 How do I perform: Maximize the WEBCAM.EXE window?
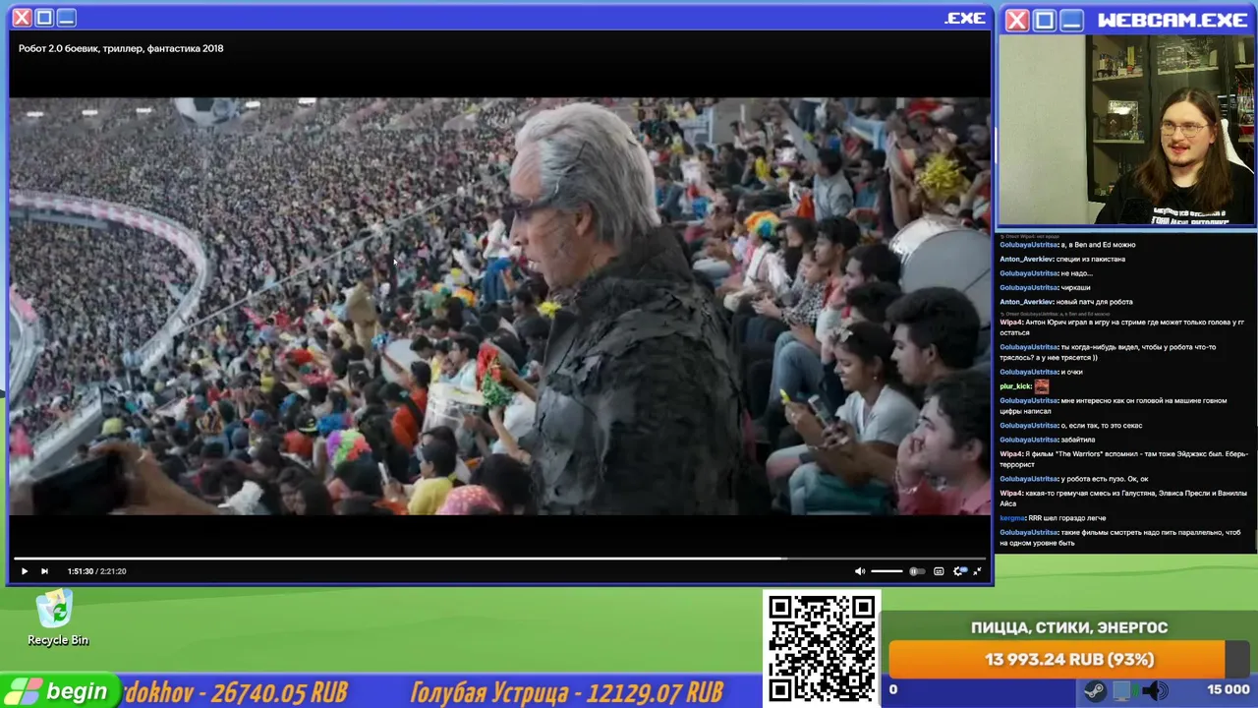tap(1045, 20)
